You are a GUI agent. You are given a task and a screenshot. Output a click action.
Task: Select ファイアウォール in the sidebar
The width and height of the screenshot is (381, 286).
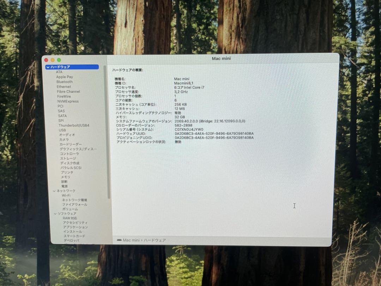[75, 204]
